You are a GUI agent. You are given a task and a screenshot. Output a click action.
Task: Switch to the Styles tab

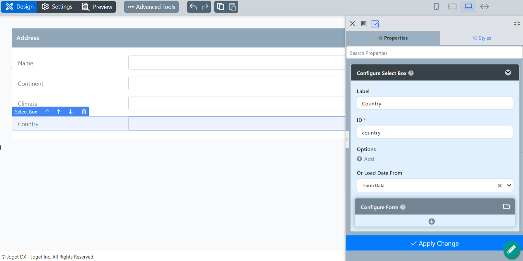(482, 38)
